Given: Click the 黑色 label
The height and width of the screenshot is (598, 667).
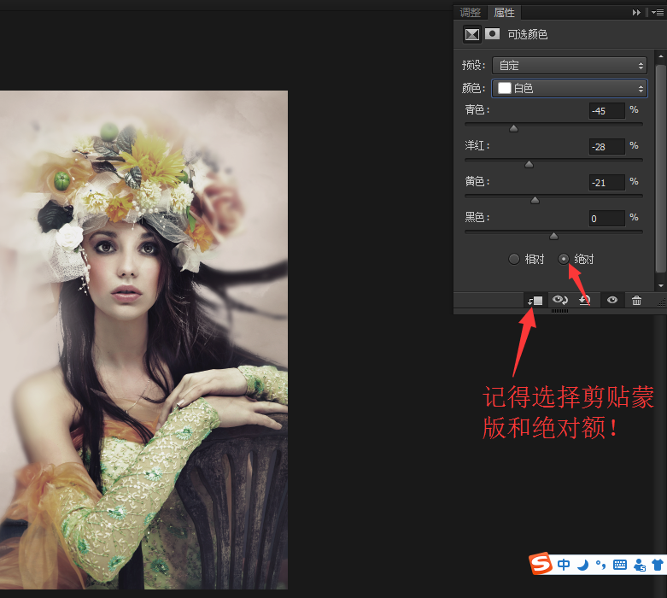Looking at the screenshot, I should point(477,218).
